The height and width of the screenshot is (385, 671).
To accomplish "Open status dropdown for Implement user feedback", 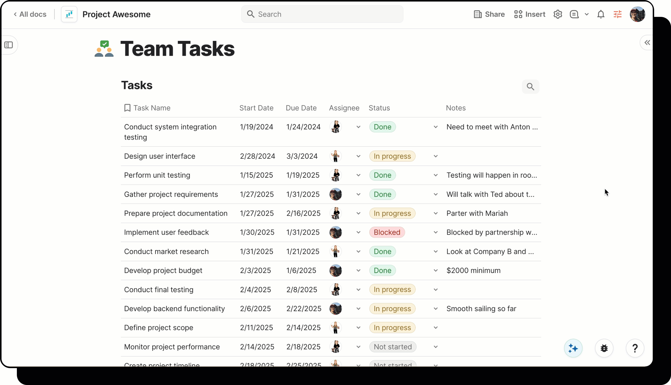I will (435, 232).
